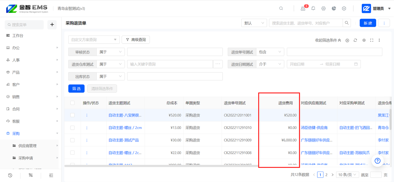The width and height of the screenshot is (394, 182).
Task: Collapse filters via 收起筛选条件
Action: pyautogui.click(x=328, y=40)
